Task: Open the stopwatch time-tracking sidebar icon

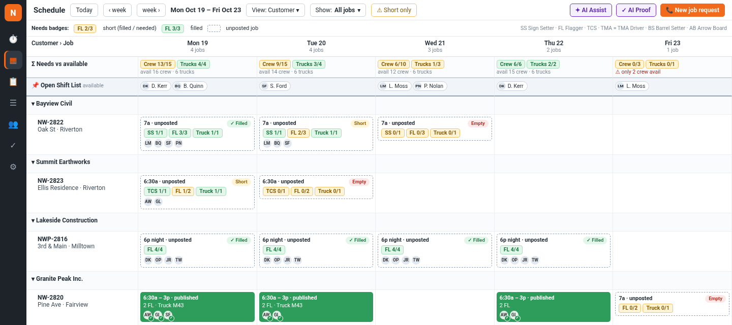Action: 13,39
